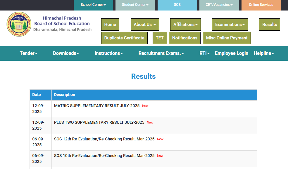Open the Duplicate Certificate page
The image size is (288, 169).
[x=124, y=38]
